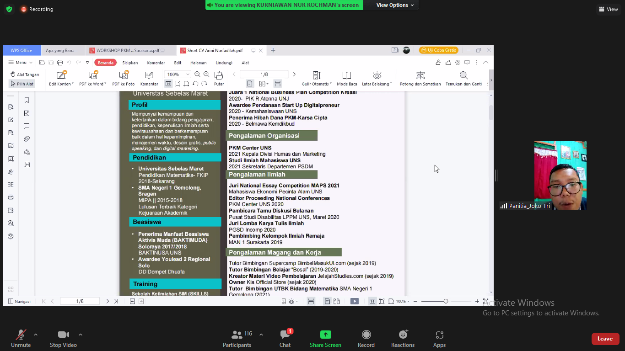Screen dimensions: 625x351
Task: Select Potong dan Sematkan tool
Action: (x=420, y=75)
